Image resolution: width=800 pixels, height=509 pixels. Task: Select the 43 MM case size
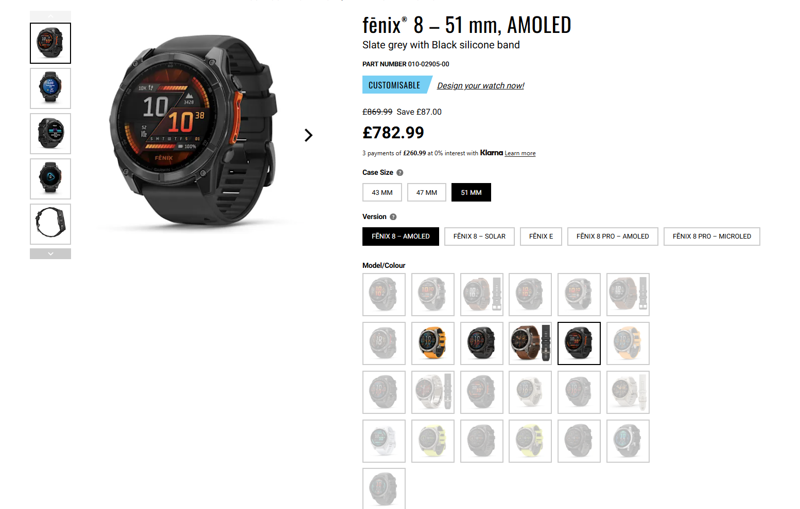382,192
